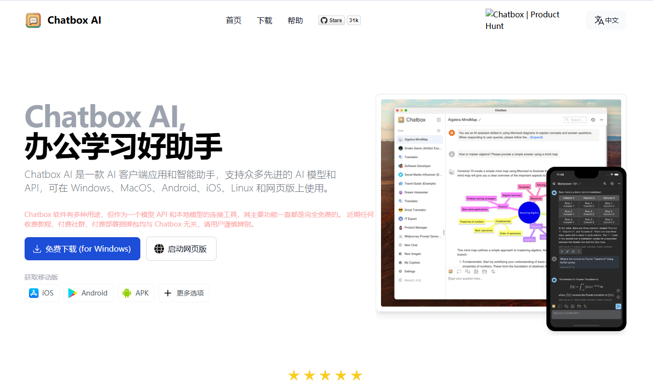Open the 首页 navigation item
The width and height of the screenshot is (653, 389).
[x=233, y=20]
